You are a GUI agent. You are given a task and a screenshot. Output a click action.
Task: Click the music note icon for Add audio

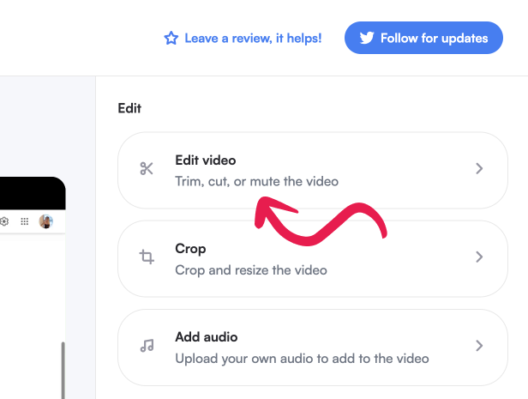147,346
